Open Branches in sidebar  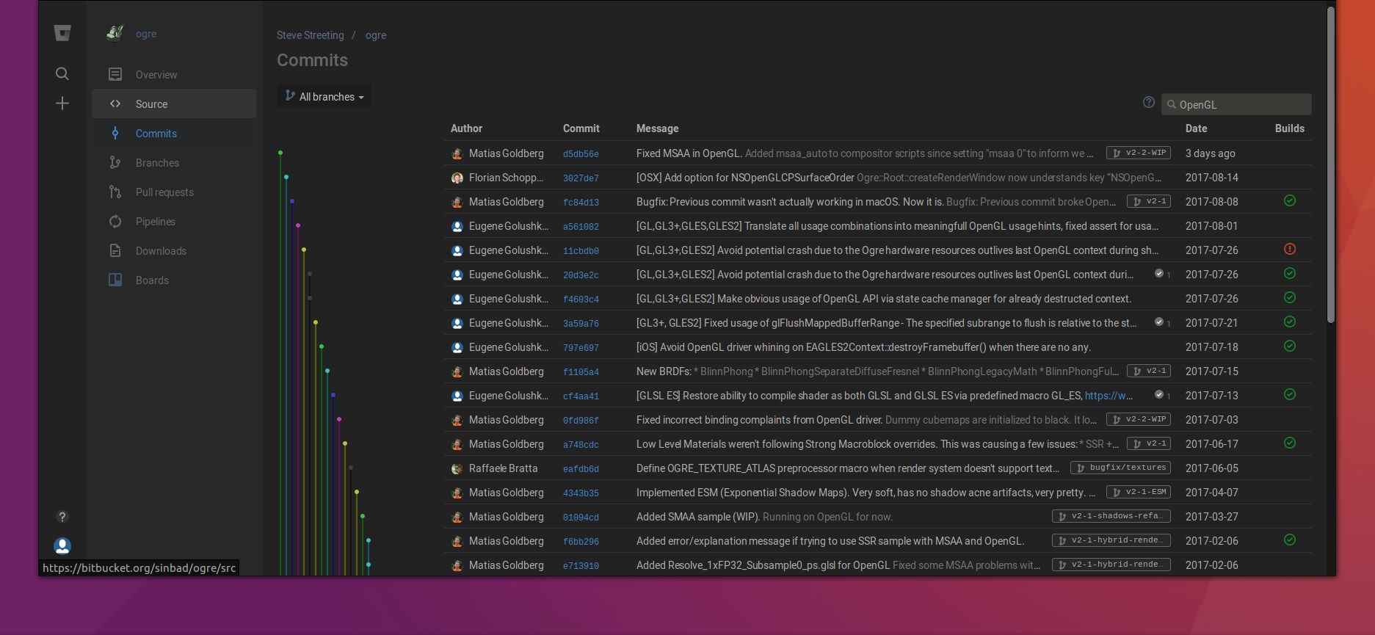[x=174, y=162]
